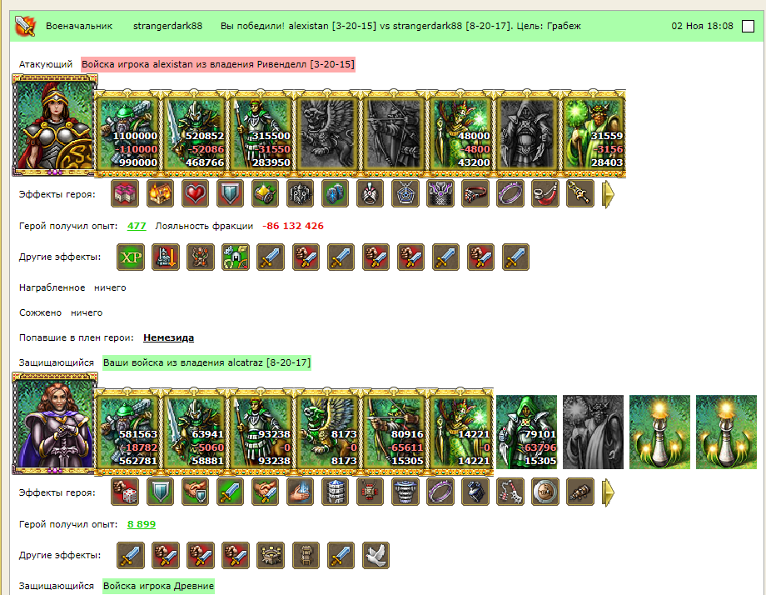Click the green XP effect icon

pyautogui.click(x=131, y=257)
